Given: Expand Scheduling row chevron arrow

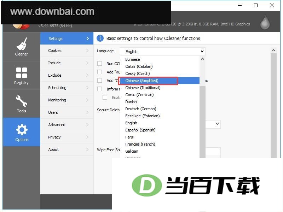Looking at the screenshot, I should coord(87,88).
